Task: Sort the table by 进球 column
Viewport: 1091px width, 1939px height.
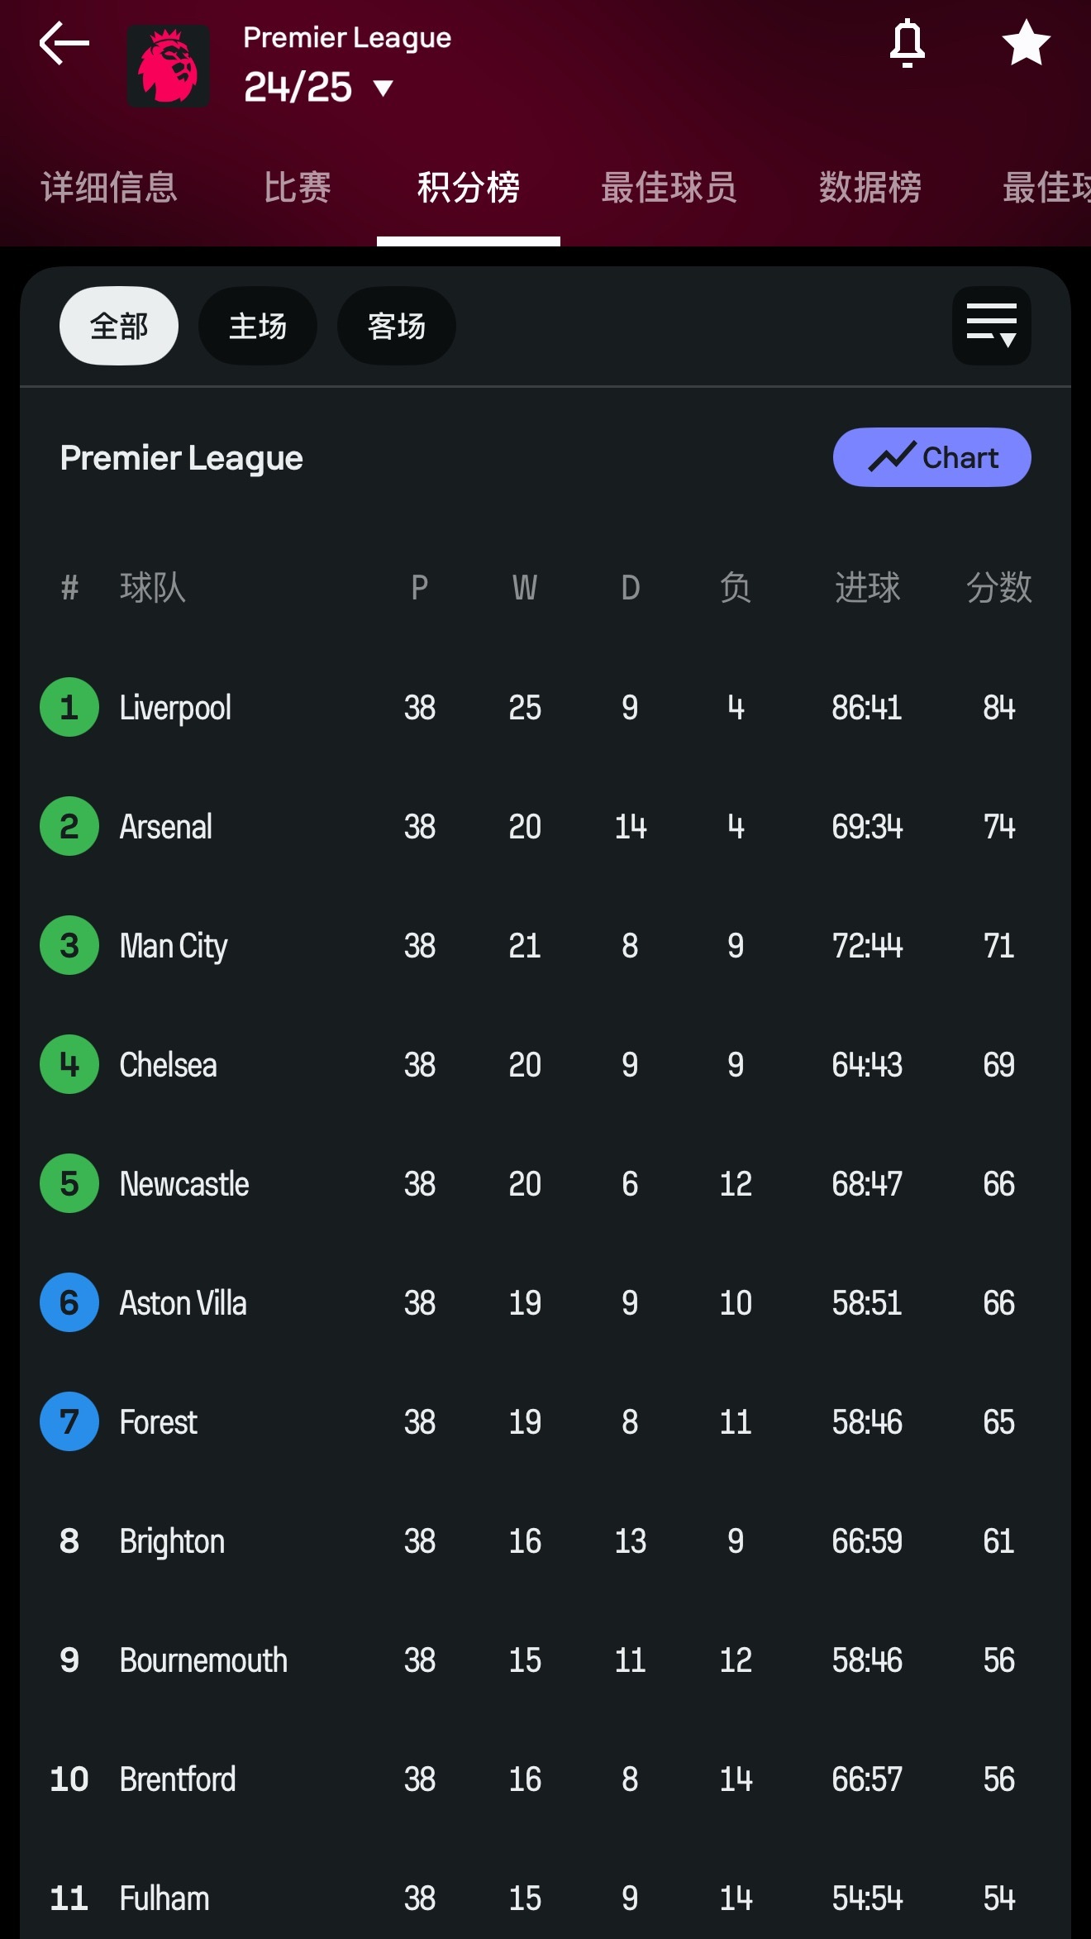Action: 867,588
